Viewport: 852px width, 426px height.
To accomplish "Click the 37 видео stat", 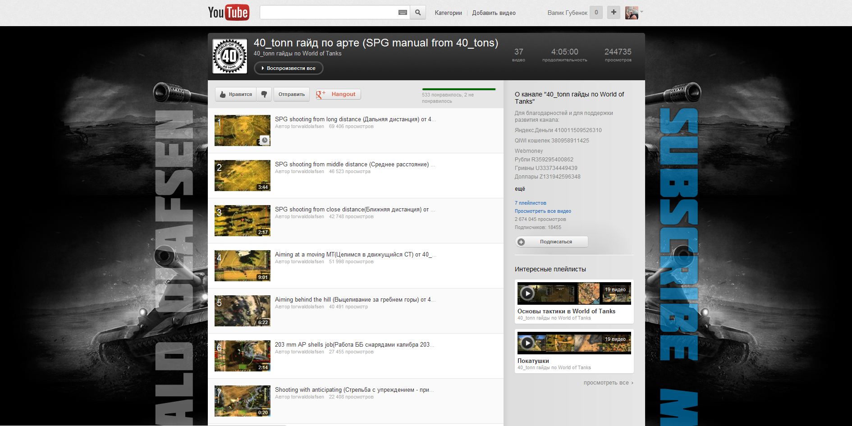I will coord(519,55).
